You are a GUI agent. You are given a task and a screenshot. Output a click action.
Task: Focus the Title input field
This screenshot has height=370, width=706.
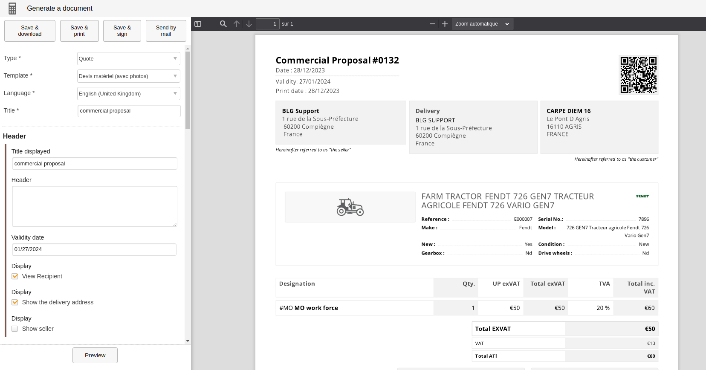click(x=129, y=111)
